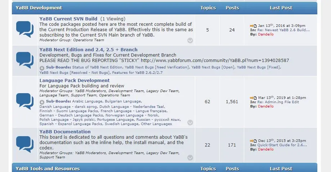The image size is (331, 172).
Task: Open French Language - Langue française sub-board
Action: click(134, 111)
